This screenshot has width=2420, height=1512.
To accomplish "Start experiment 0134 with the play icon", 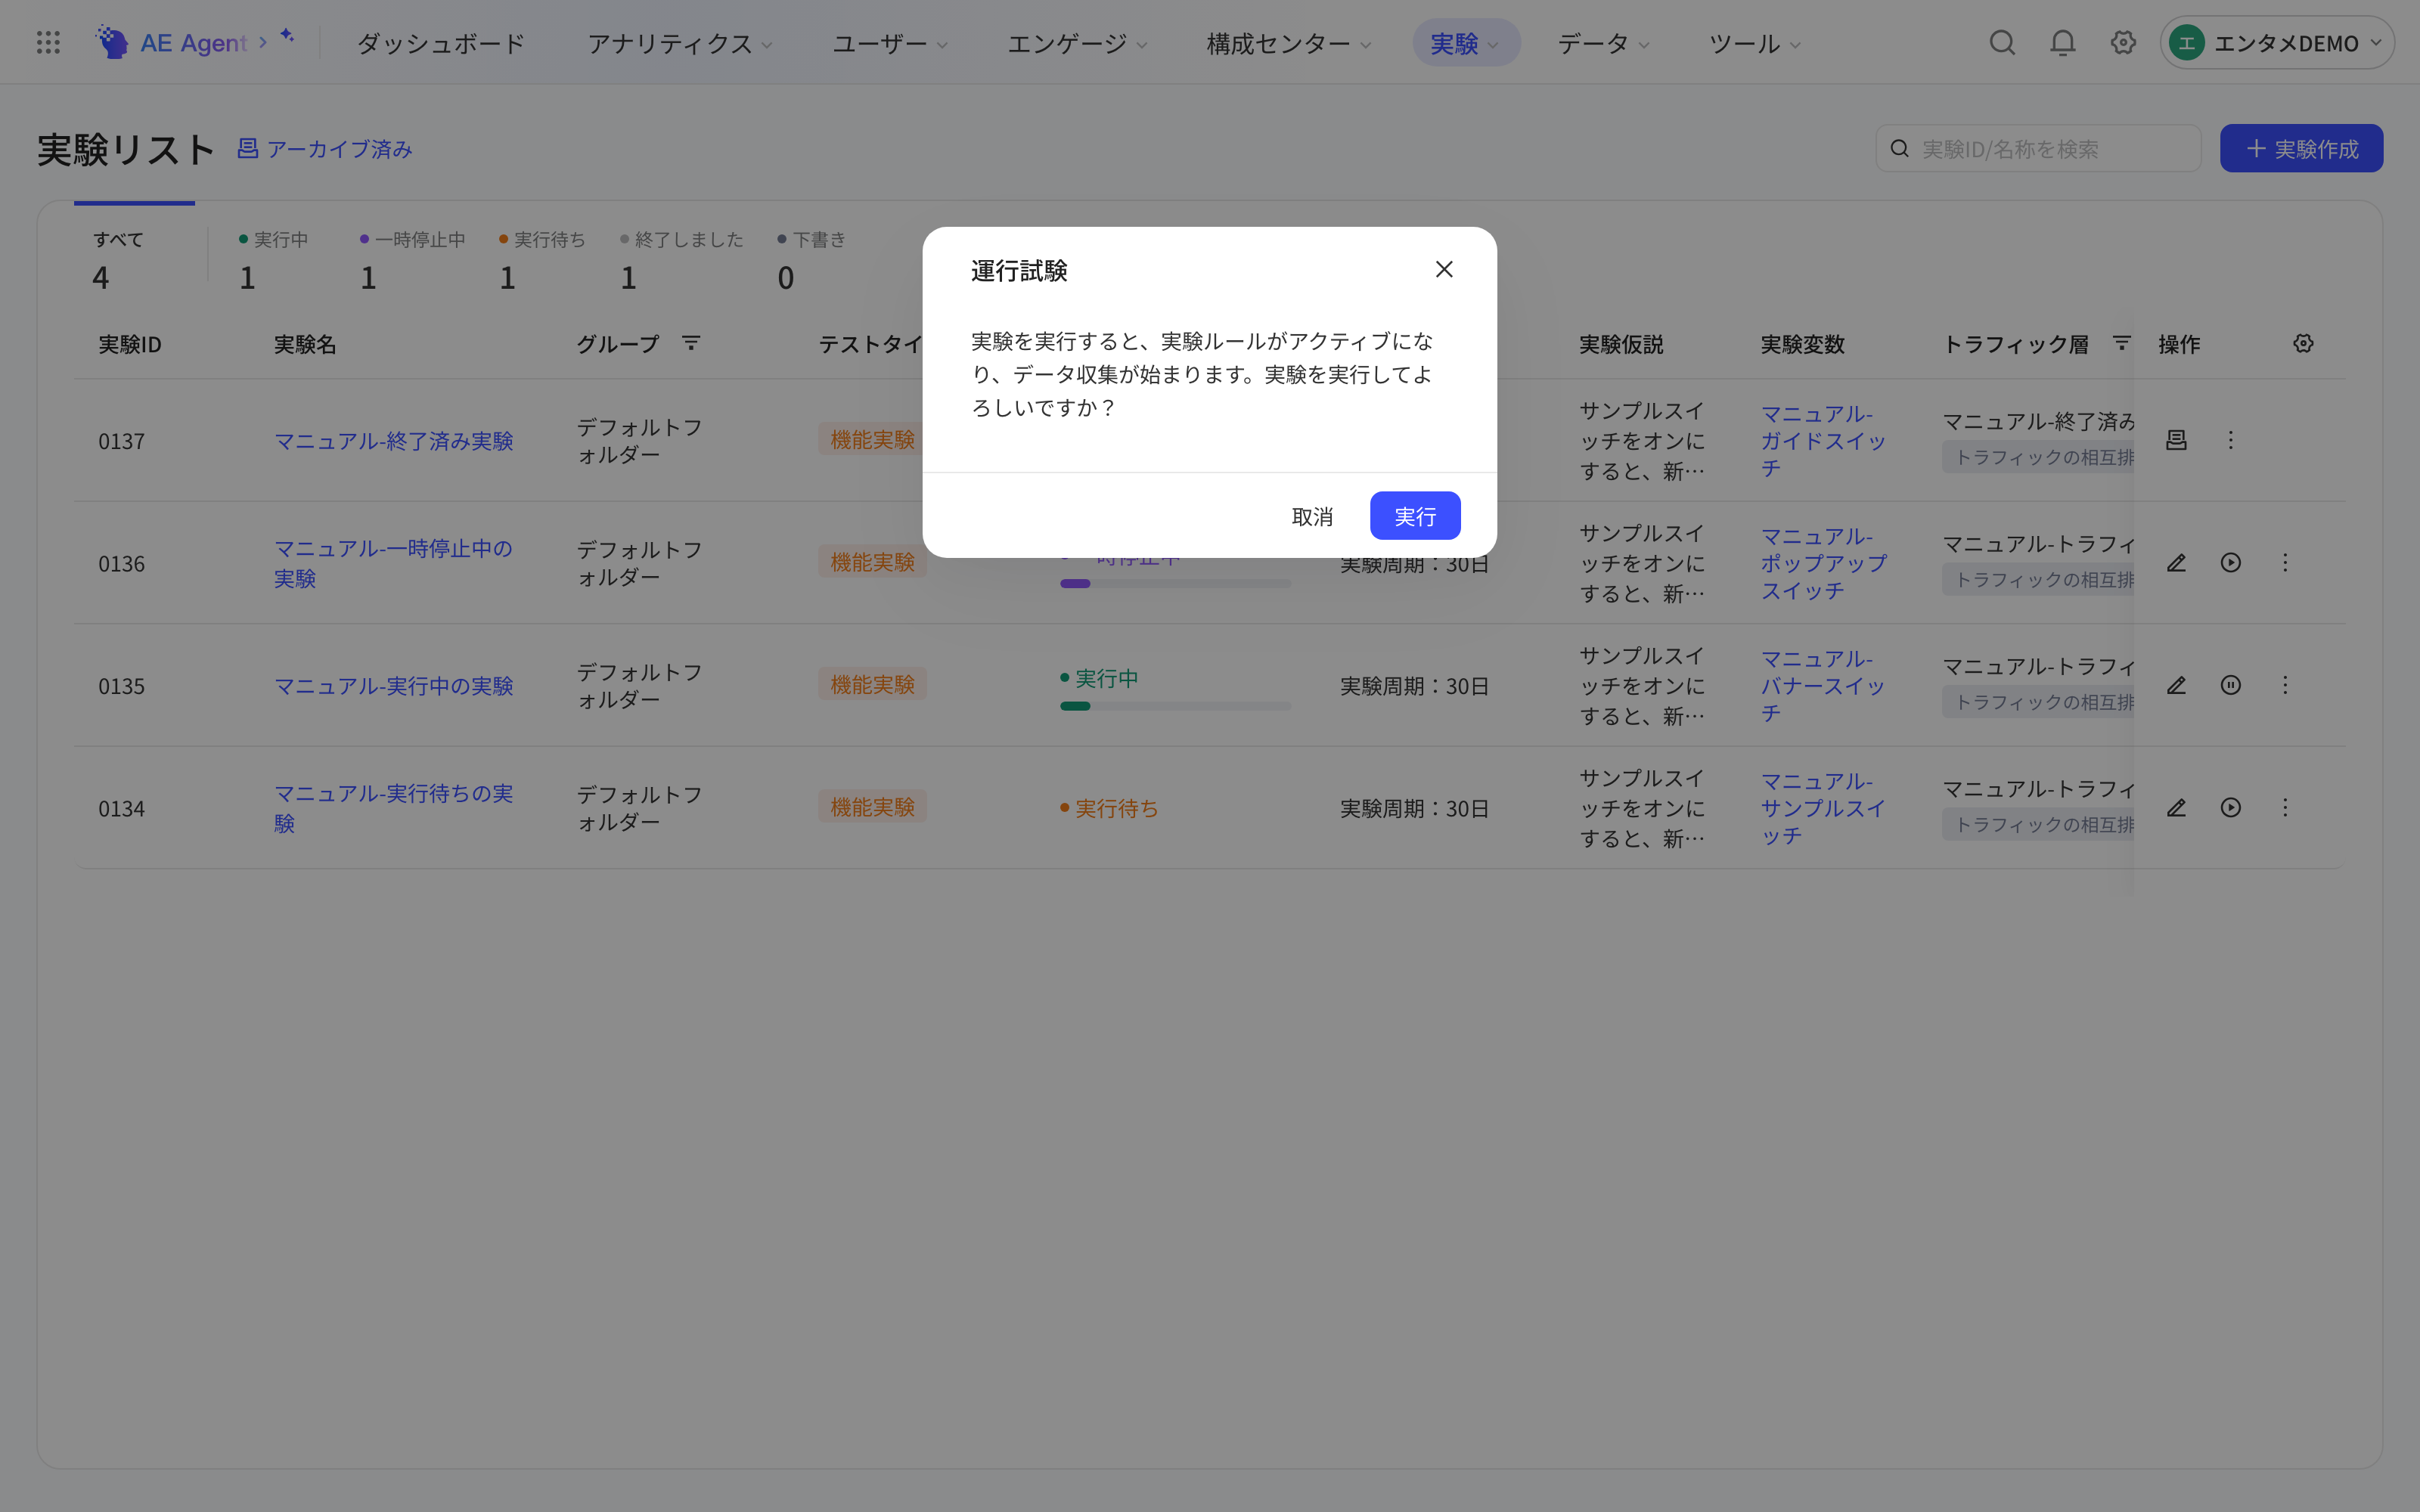I will pyautogui.click(x=2230, y=807).
